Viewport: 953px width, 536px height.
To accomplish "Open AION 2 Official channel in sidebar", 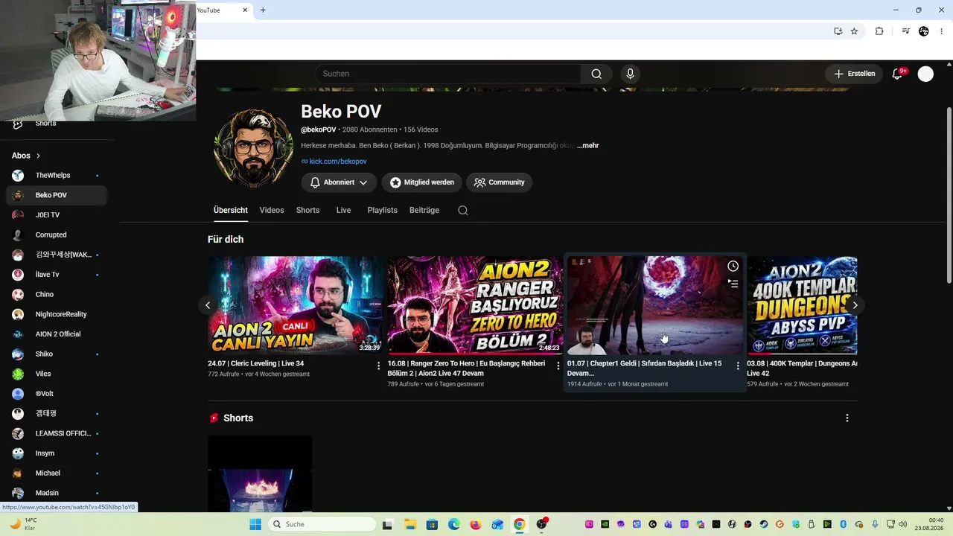I will [57, 334].
